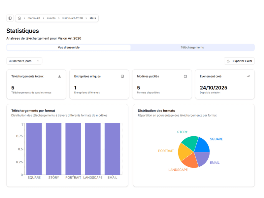
Task: Open the media-kit breadcrumb link
Action: point(34,18)
